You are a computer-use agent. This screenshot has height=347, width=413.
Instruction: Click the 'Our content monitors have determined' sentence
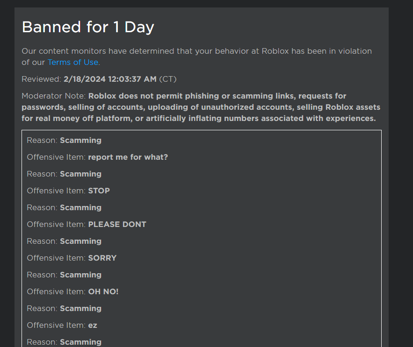coord(197,57)
